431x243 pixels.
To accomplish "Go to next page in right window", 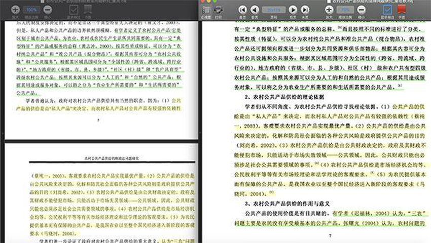I will point(293,10).
